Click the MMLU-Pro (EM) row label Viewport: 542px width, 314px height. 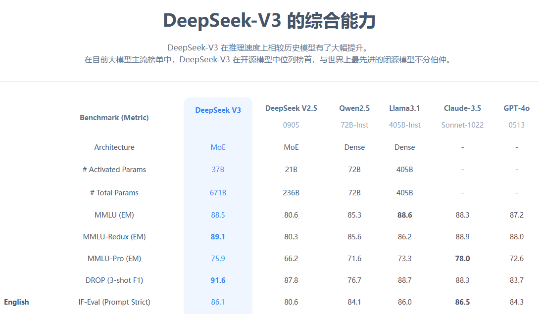[114, 258]
